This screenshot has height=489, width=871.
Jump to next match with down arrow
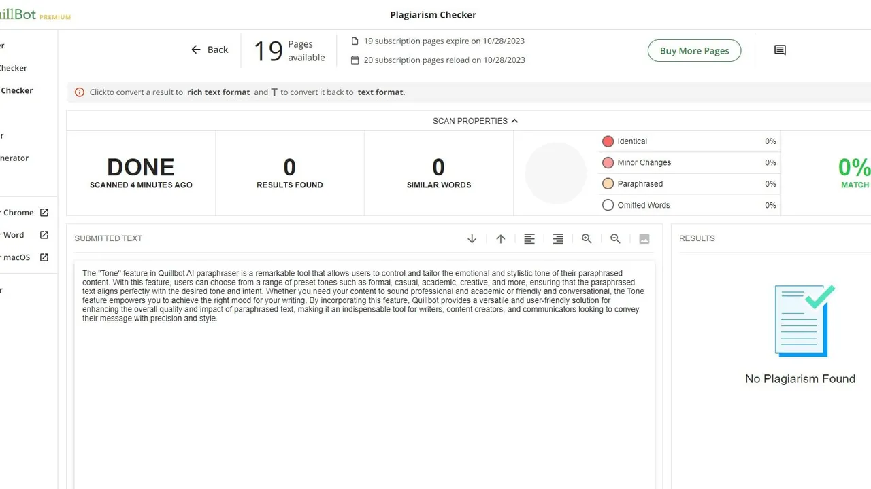(472, 238)
